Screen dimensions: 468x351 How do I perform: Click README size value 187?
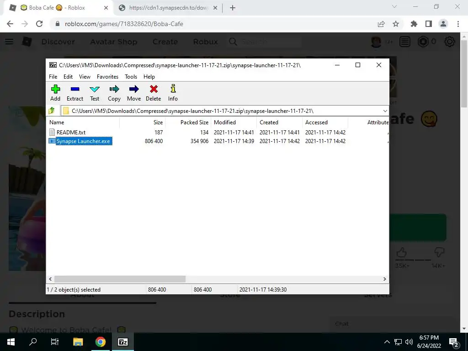coord(159,132)
